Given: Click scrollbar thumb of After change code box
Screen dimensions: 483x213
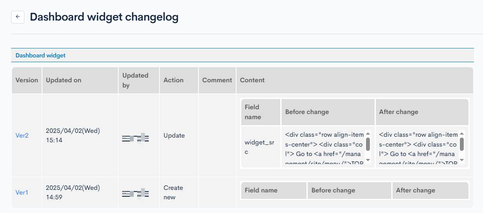Looking at the screenshot, I should [462, 144].
